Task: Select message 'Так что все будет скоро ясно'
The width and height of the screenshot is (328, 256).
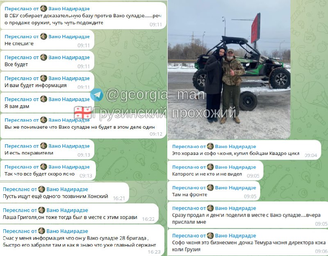Action: tap(48, 170)
